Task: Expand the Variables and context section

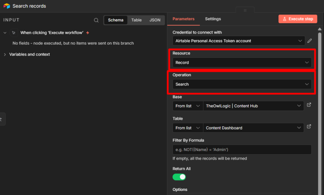Action: (5, 54)
